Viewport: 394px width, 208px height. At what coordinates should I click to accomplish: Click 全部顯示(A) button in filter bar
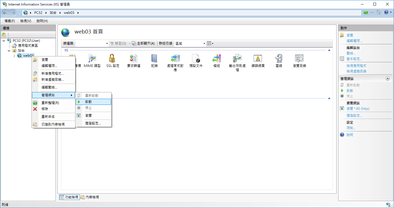coord(143,43)
